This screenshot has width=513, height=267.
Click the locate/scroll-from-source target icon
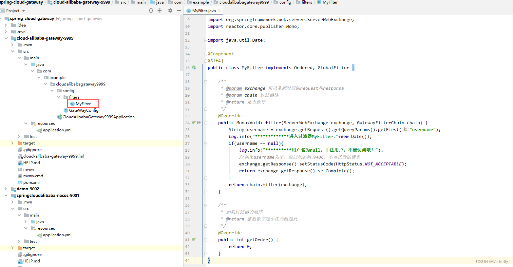coord(151,10)
